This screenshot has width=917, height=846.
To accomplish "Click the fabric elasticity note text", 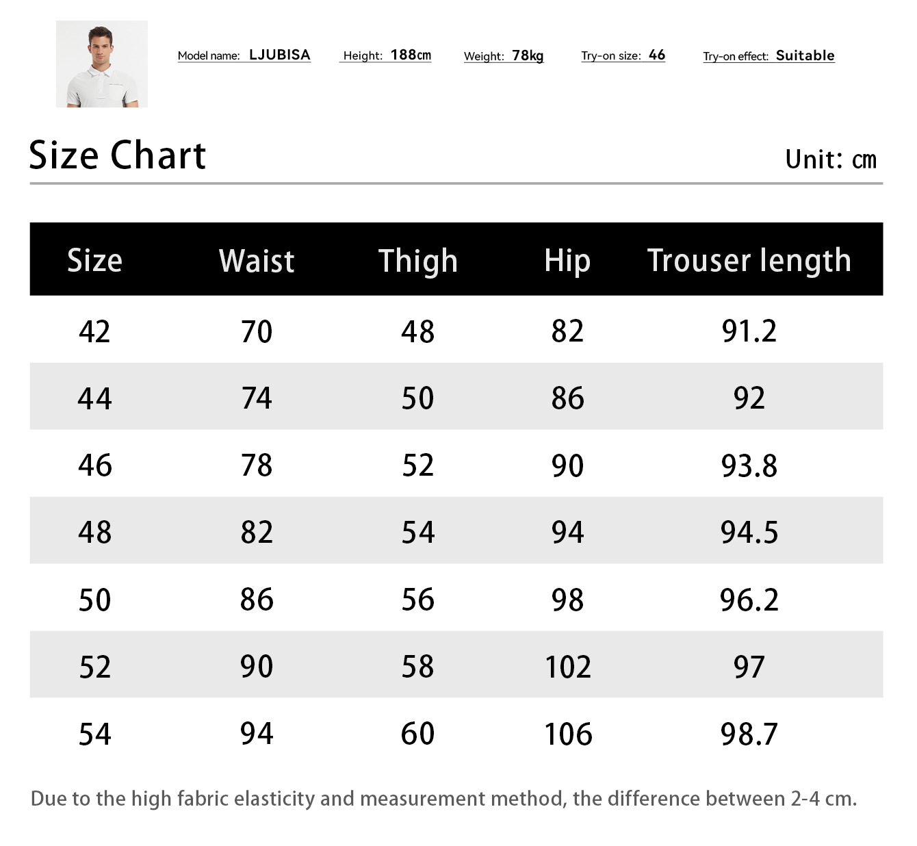I will click(443, 799).
